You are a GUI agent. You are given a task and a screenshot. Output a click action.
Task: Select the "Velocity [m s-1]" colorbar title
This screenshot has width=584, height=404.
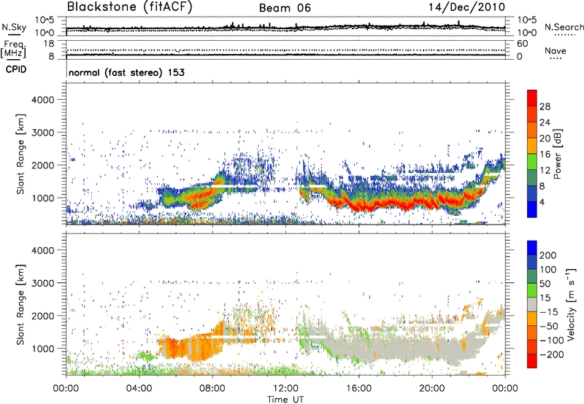570,304
